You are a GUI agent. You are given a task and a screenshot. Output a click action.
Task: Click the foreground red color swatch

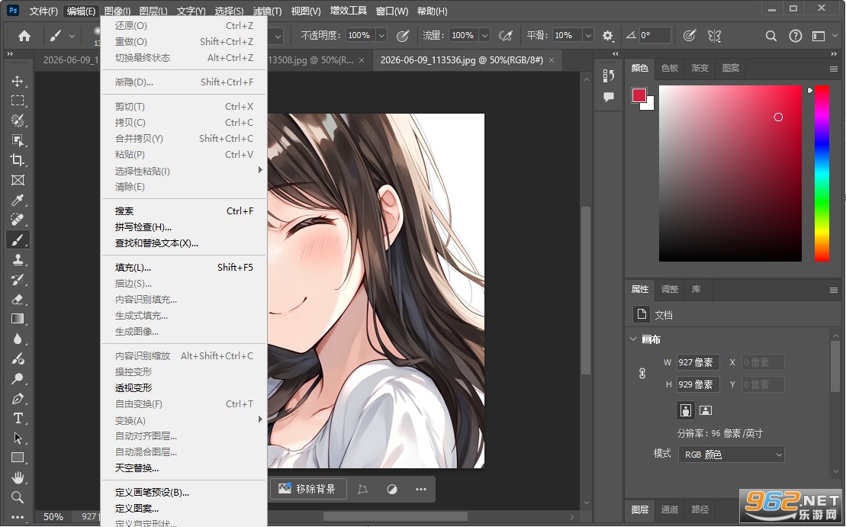(x=639, y=95)
